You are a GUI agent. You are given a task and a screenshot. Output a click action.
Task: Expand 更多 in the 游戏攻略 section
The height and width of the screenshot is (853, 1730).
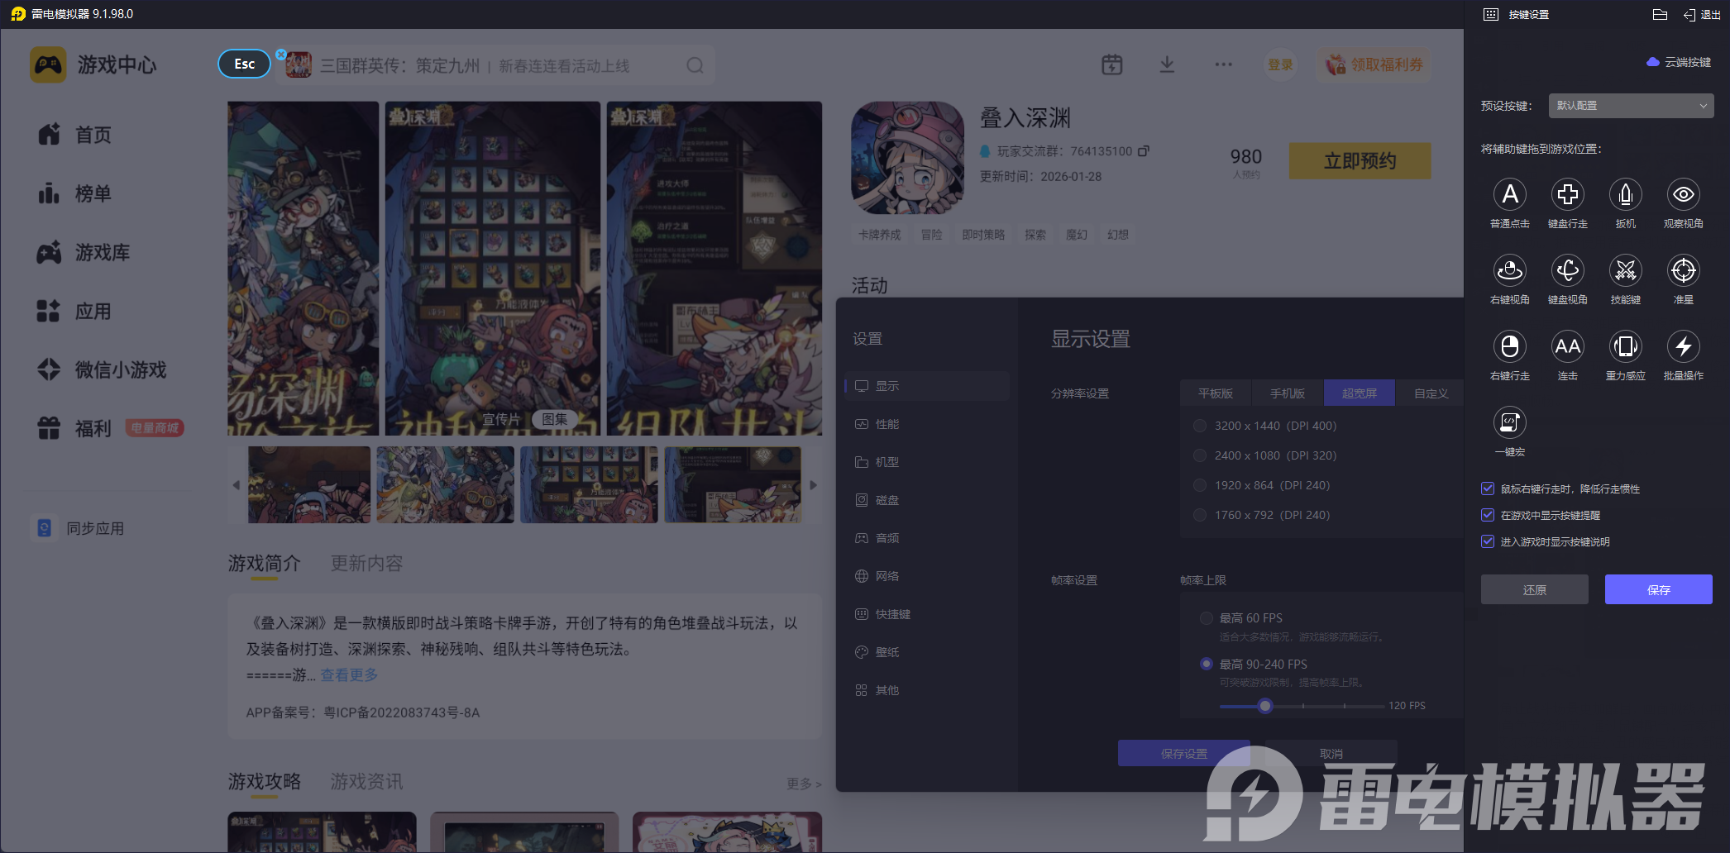click(x=804, y=784)
